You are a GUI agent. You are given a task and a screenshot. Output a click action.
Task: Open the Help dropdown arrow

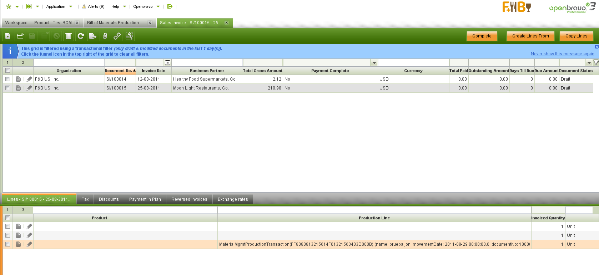pos(125,6)
